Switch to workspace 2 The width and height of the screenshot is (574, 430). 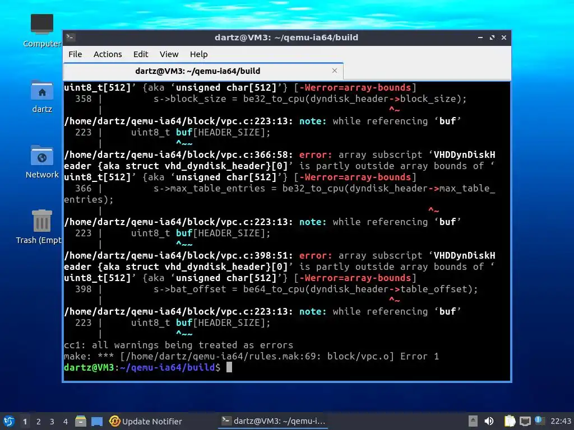click(x=39, y=422)
